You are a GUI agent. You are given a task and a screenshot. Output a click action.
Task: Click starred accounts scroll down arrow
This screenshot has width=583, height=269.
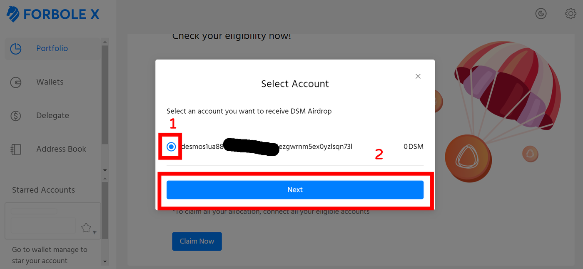[x=105, y=262]
